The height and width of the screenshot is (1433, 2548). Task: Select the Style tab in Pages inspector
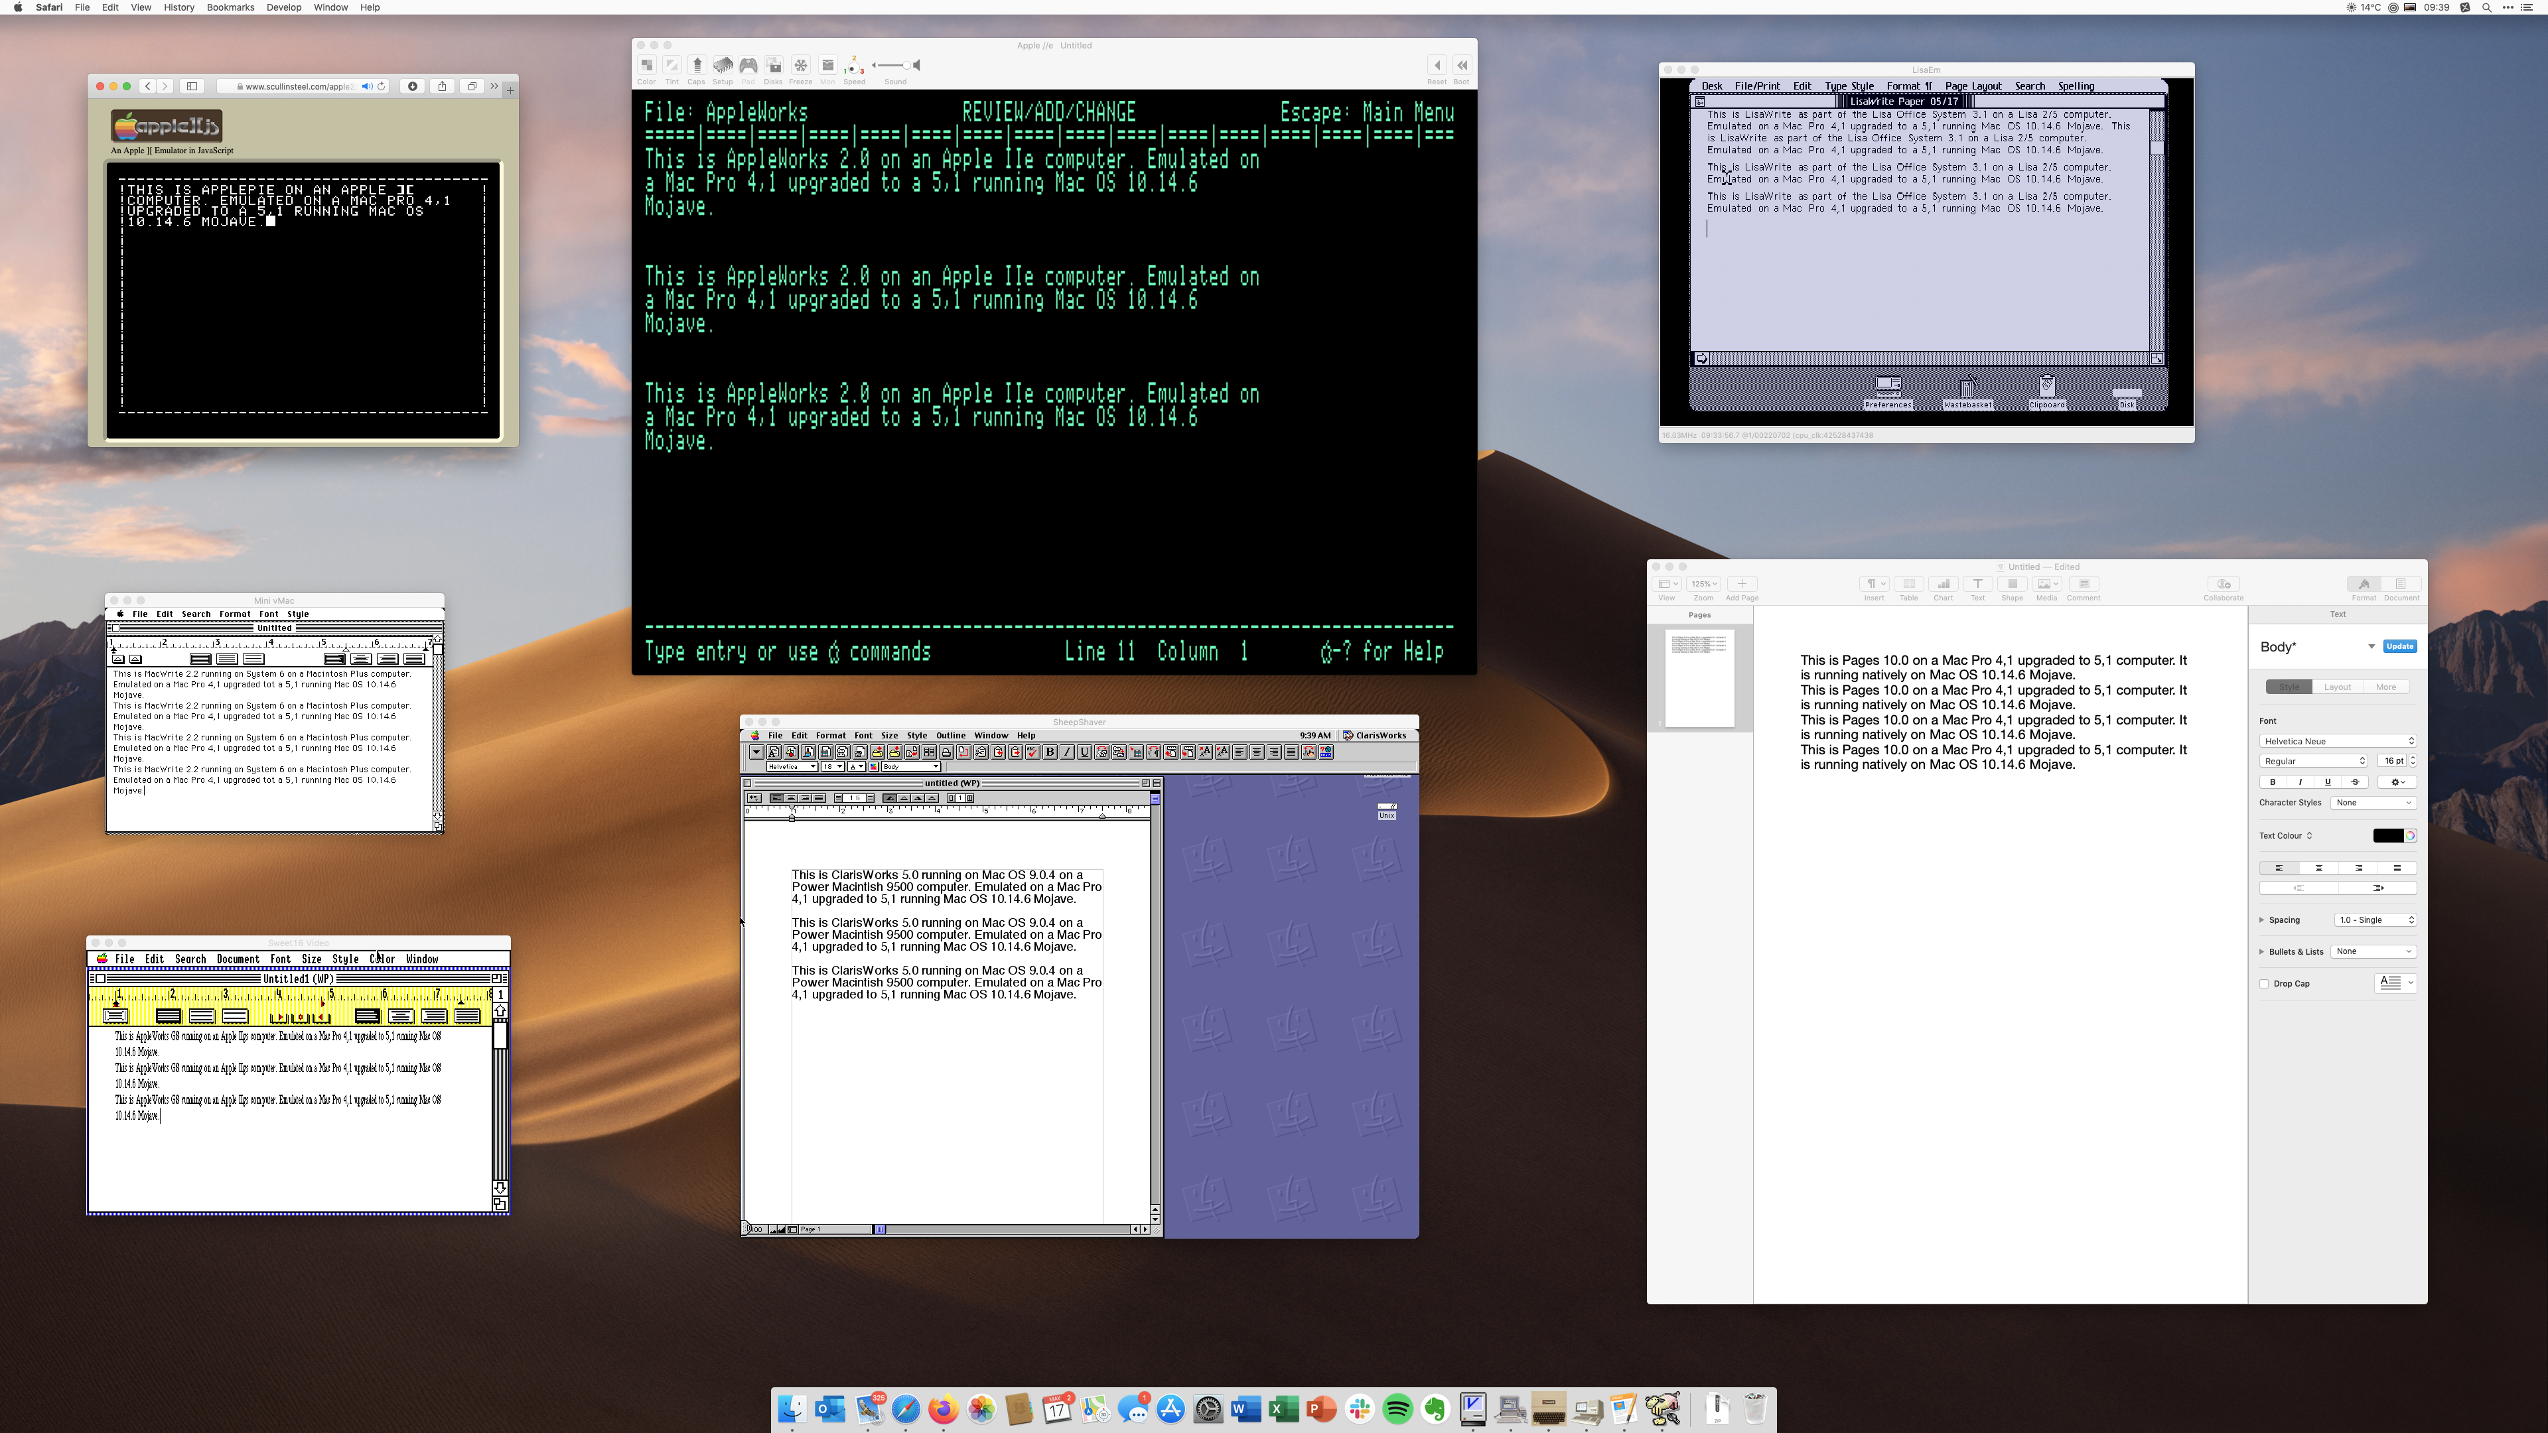tap(2289, 687)
